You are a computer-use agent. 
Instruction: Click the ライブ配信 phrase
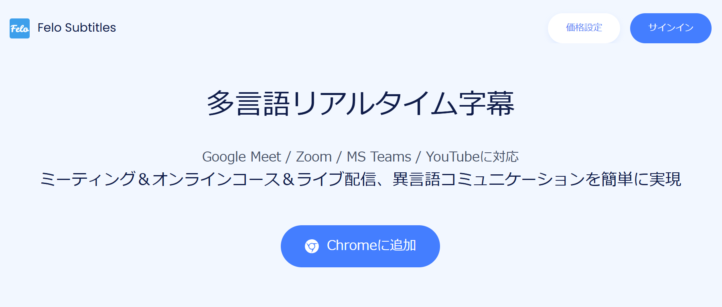[x=336, y=179]
